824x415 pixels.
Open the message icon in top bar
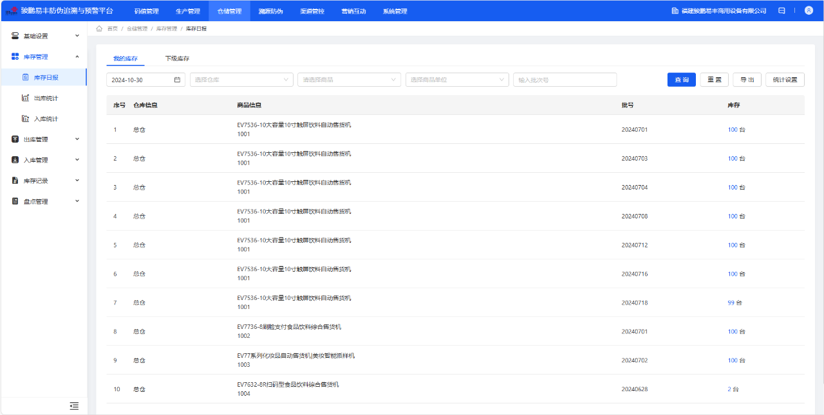click(x=782, y=11)
